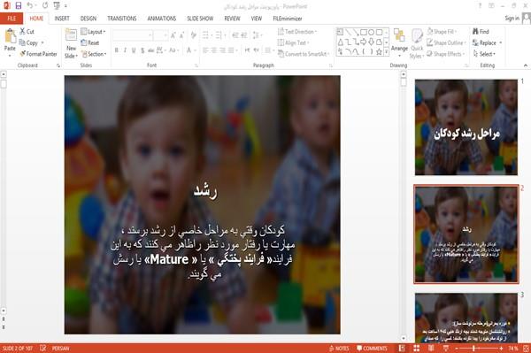Open the Align Text dropdown

(x=293, y=42)
